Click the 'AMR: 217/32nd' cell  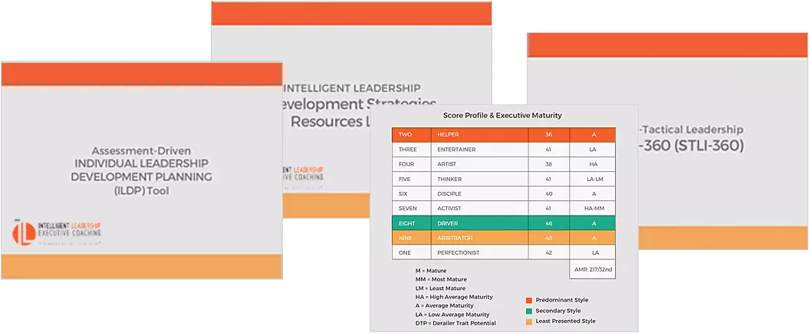pyautogui.click(x=592, y=269)
